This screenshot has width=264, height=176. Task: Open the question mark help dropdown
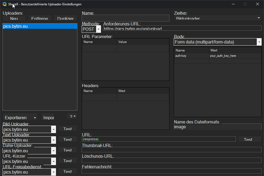click(x=72, y=116)
